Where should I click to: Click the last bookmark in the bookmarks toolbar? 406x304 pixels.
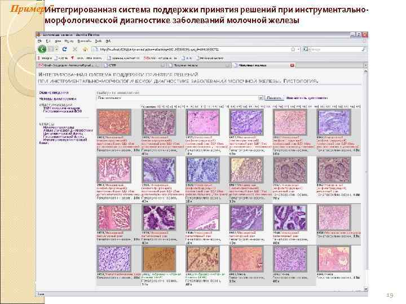coord(210,58)
